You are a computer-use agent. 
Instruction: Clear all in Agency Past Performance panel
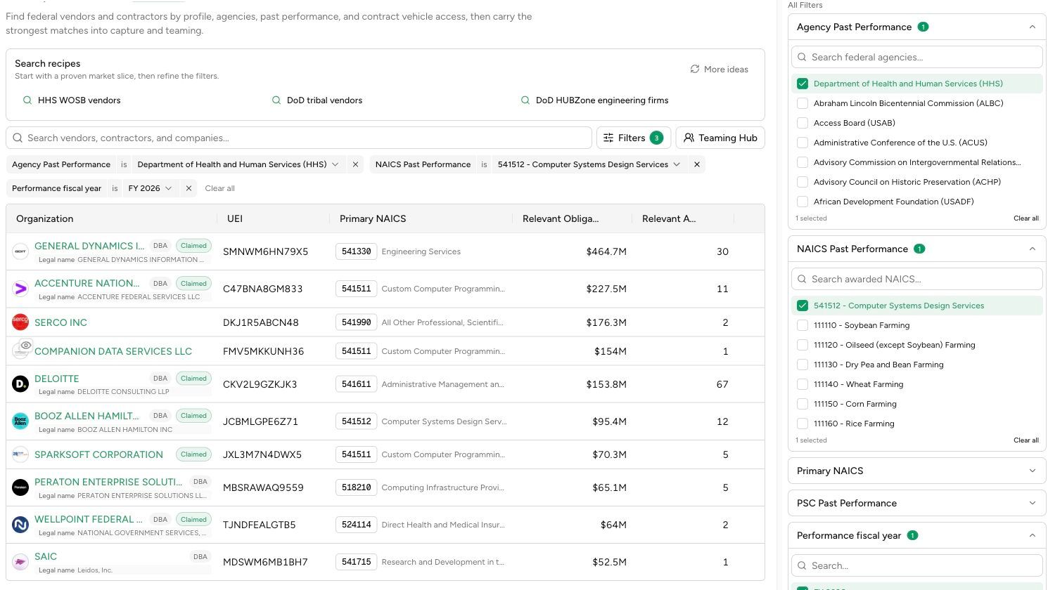pos(1025,218)
